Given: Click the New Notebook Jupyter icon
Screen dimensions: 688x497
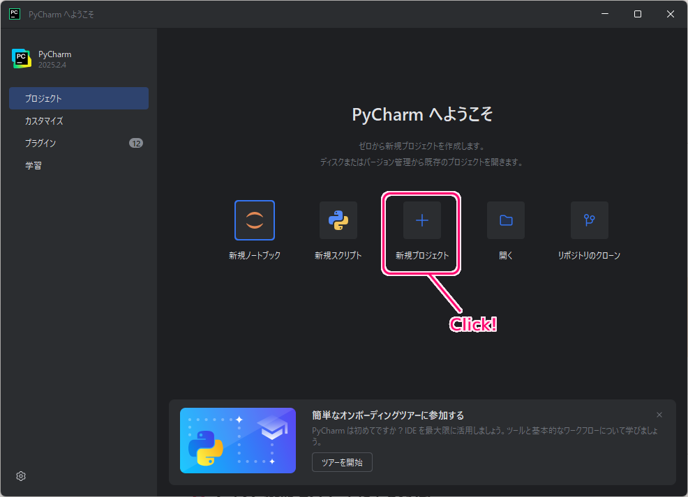Looking at the screenshot, I should [x=255, y=220].
